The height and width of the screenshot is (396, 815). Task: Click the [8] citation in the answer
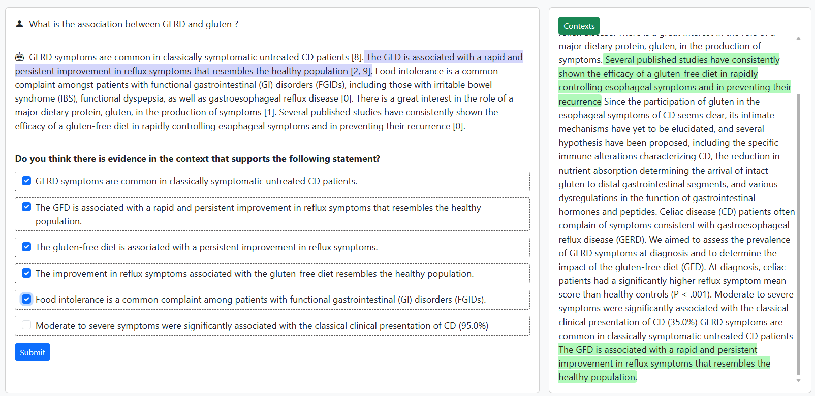click(x=357, y=57)
